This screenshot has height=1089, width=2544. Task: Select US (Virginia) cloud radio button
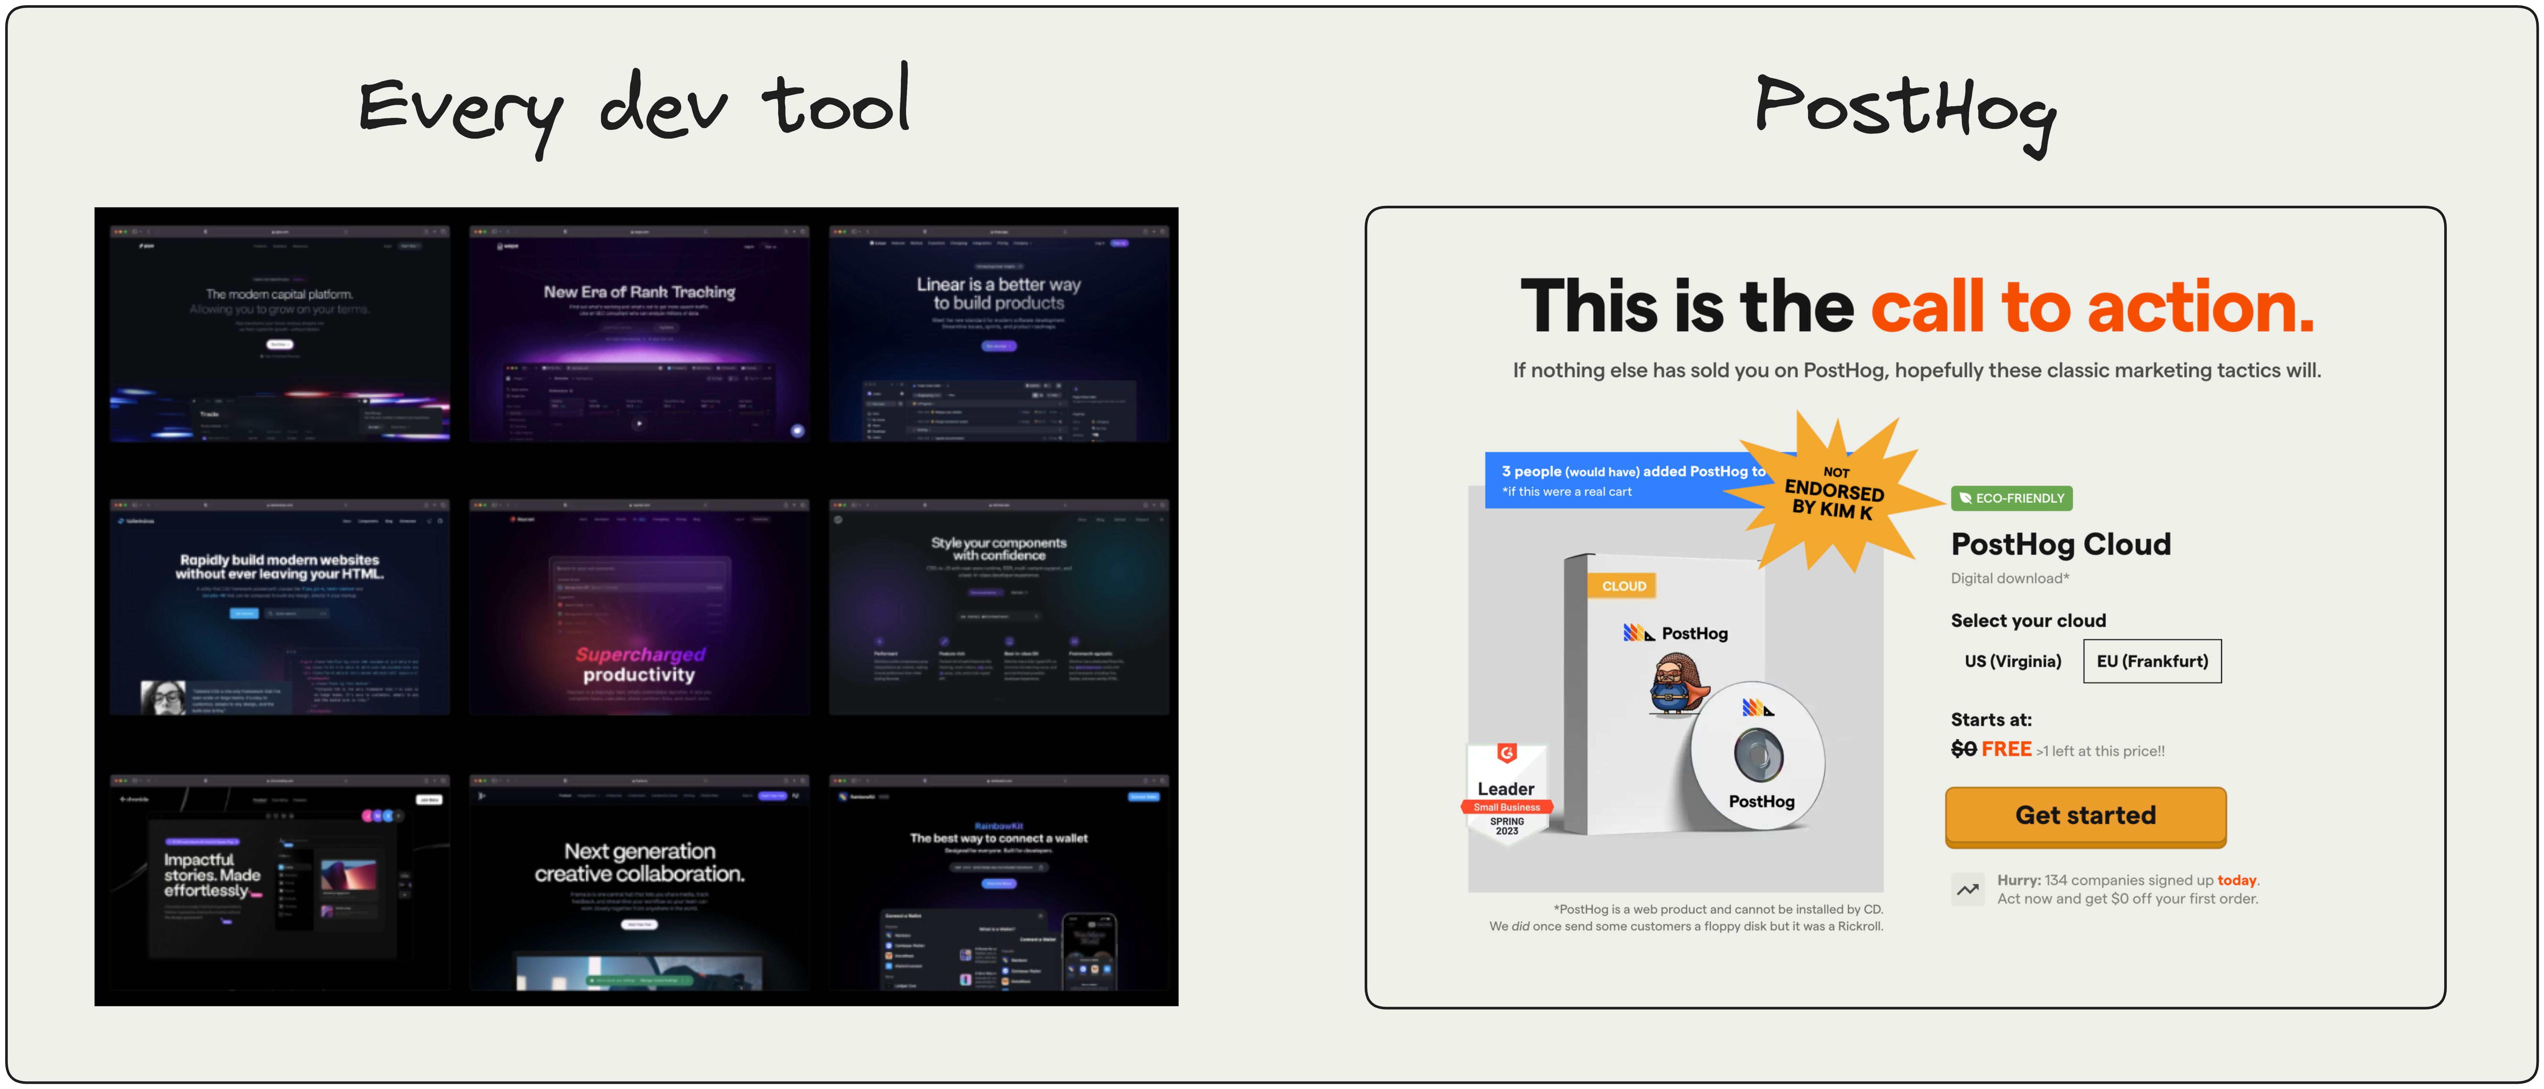(2008, 661)
